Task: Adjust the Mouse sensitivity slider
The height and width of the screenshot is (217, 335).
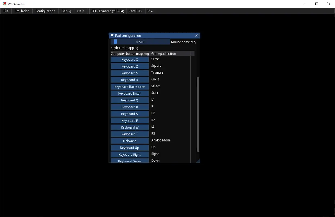Action: click(x=140, y=42)
